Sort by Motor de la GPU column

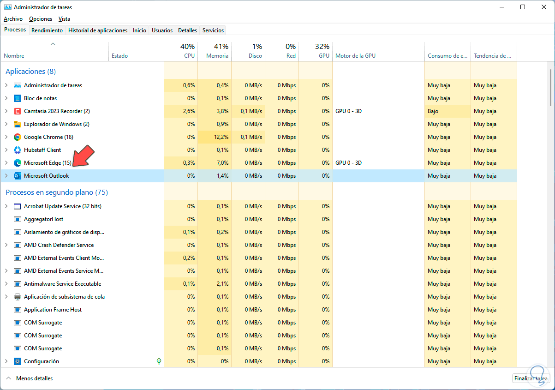click(x=378, y=52)
